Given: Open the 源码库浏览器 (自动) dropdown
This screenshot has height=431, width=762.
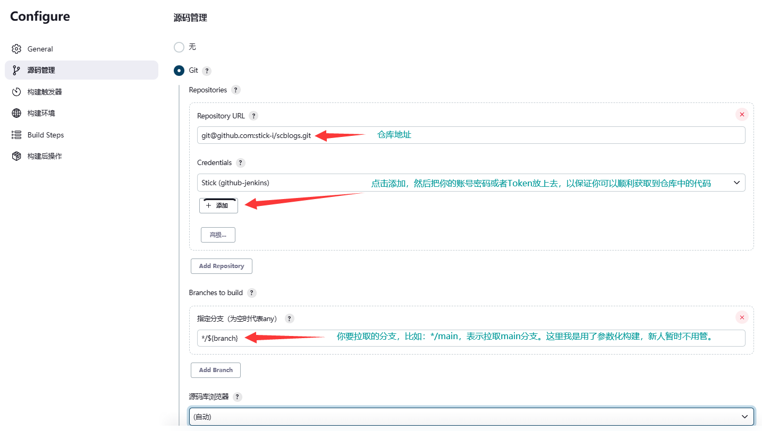Looking at the screenshot, I should 471,417.
